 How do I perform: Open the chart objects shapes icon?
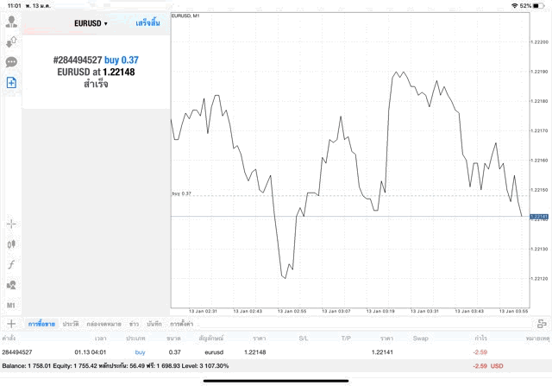coord(11,285)
